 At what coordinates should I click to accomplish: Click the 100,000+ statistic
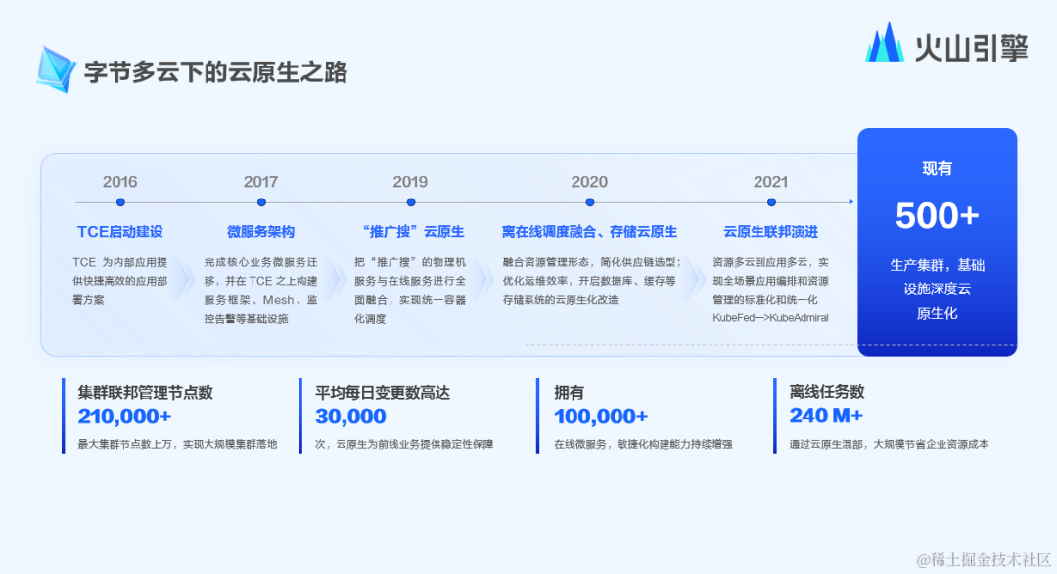(601, 417)
